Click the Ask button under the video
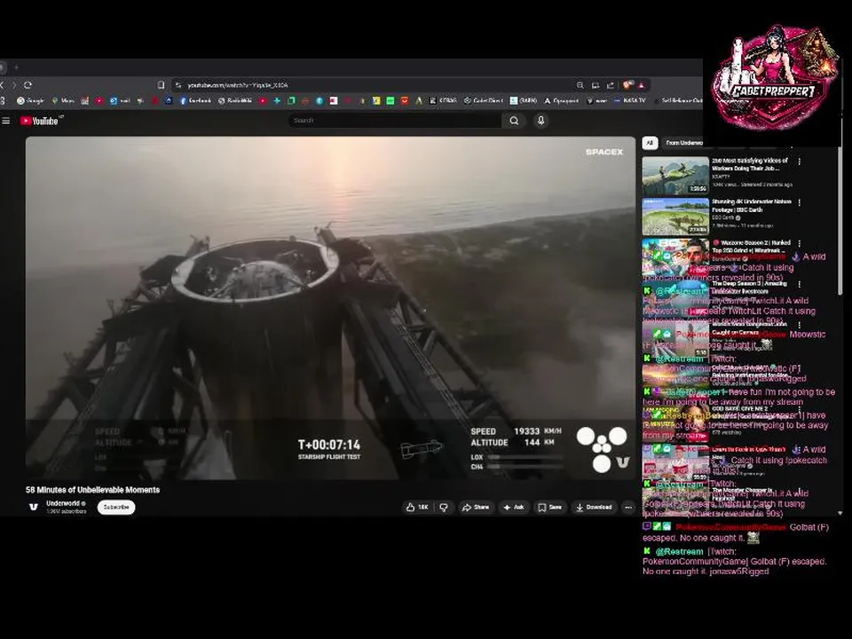 514,507
